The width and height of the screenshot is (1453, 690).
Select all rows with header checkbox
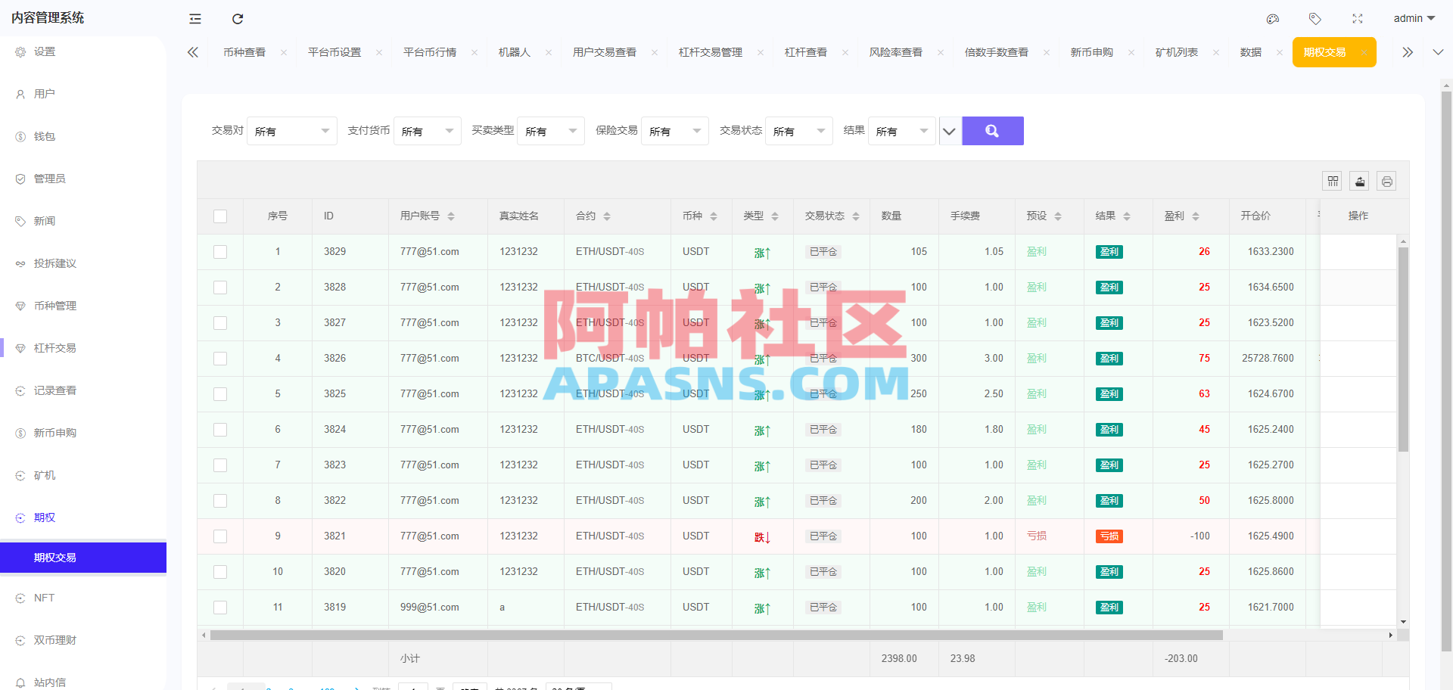pos(220,216)
